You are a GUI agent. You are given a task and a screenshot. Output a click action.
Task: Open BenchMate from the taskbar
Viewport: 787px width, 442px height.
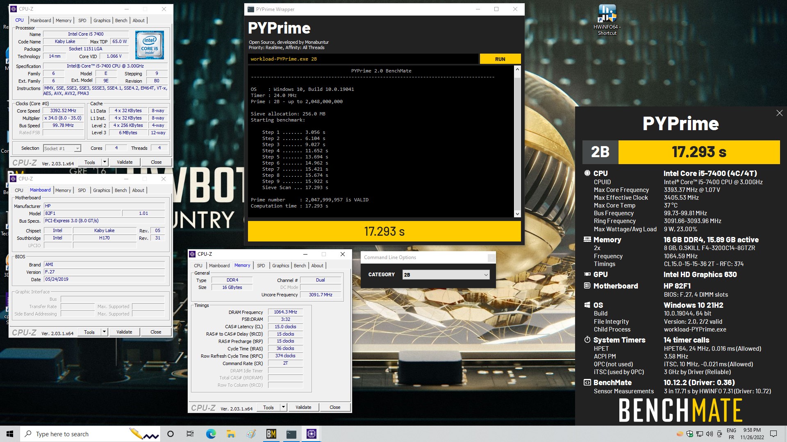click(x=271, y=434)
